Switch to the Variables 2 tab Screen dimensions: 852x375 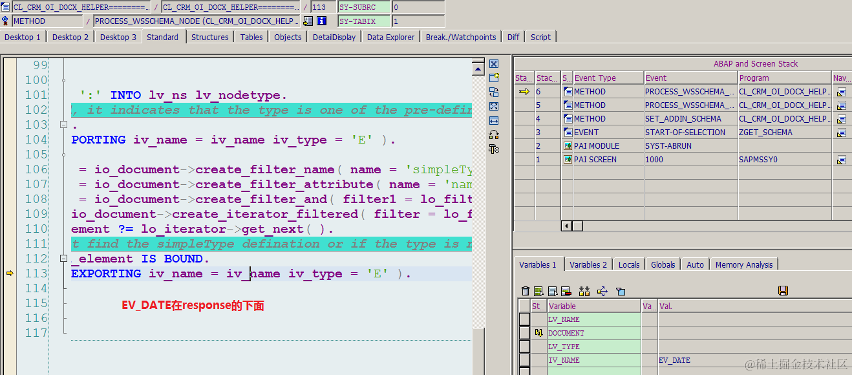click(x=588, y=264)
